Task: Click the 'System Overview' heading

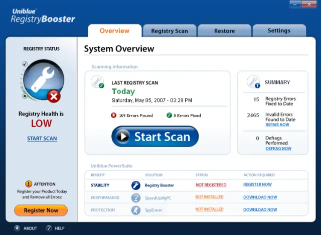Action: (x=119, y=49)
